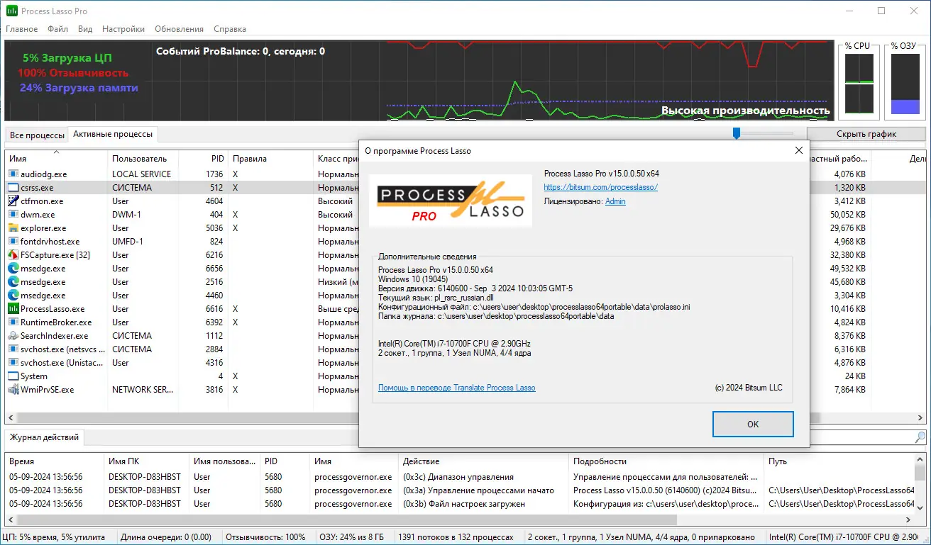Open the Translate Process Lasso help link

click(x=457, y=388)
